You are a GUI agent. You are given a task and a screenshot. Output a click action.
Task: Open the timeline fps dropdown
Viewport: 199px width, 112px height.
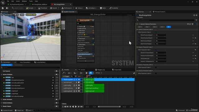(x=99, y=73)
